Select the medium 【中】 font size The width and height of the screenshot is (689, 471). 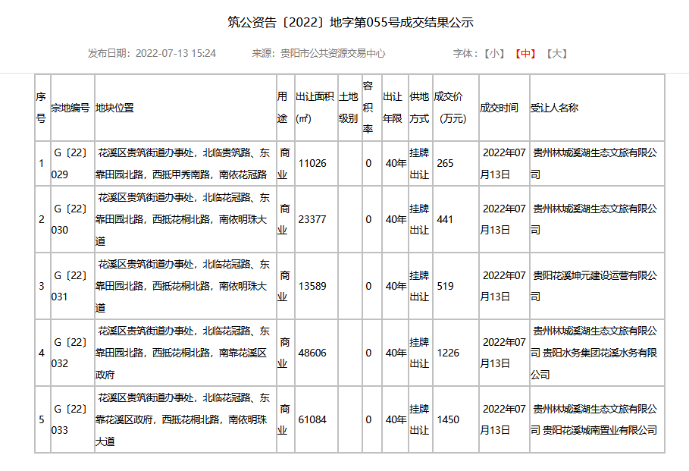[x=525, y=53]
